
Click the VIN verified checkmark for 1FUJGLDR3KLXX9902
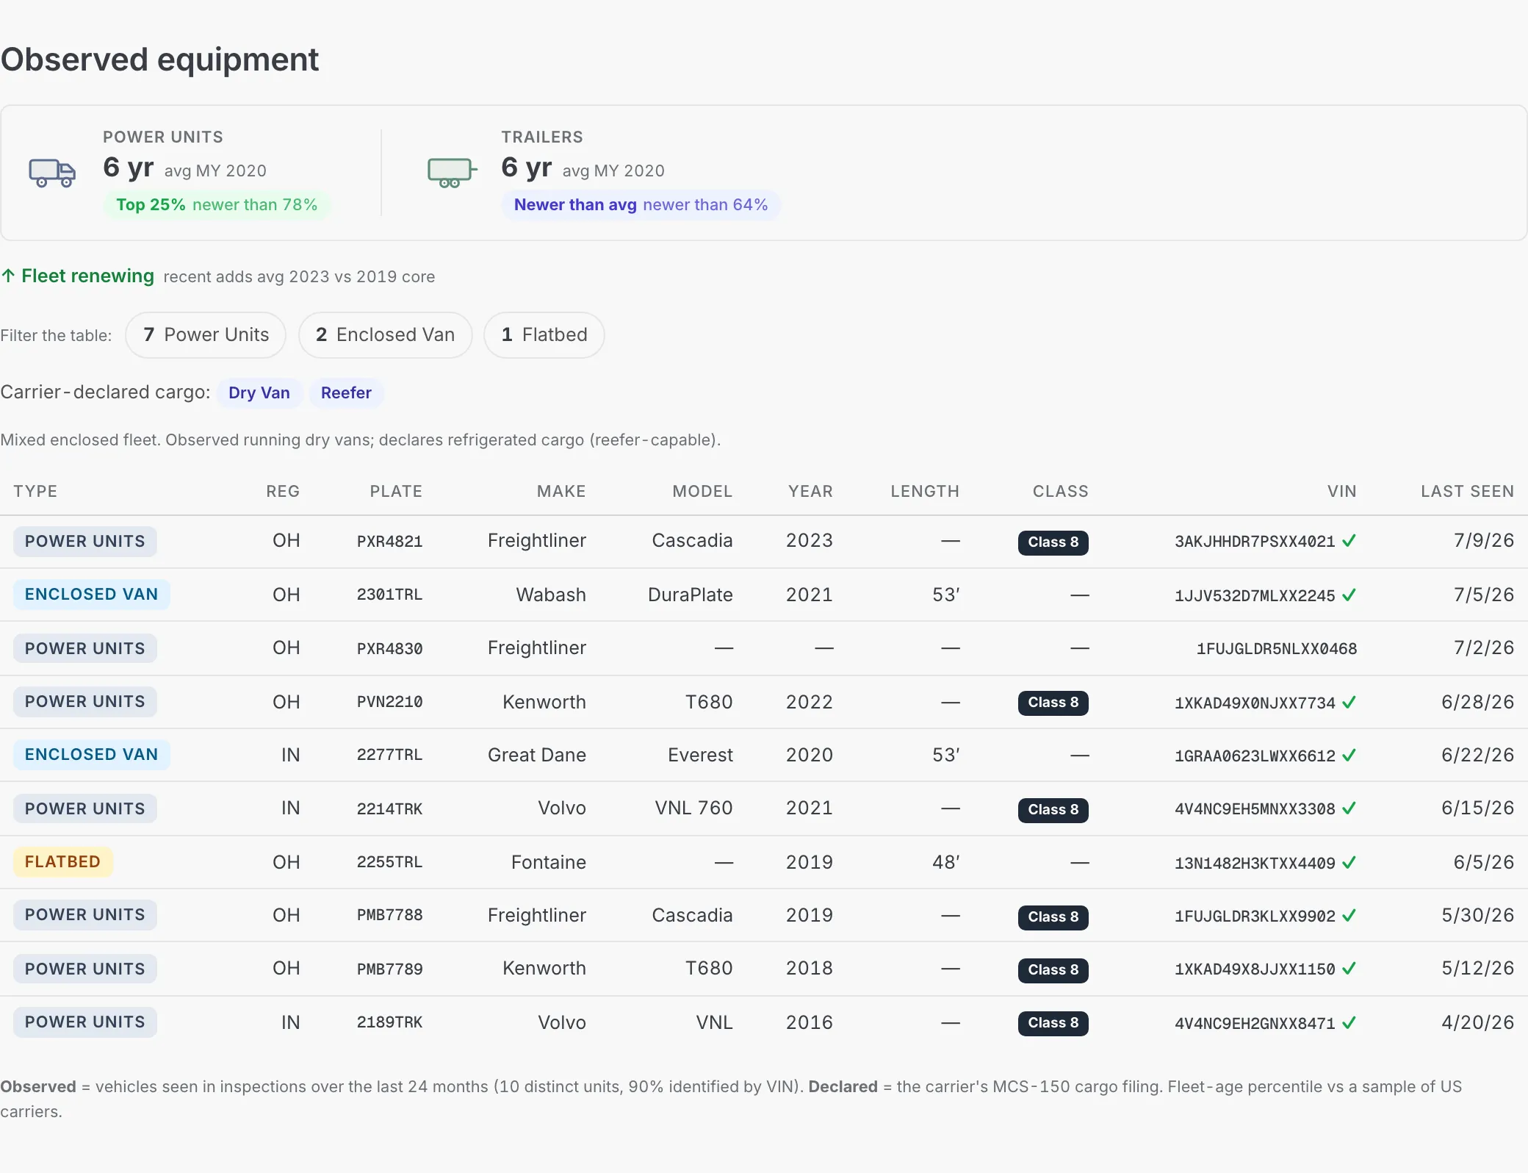click(x=1349, y=916)
